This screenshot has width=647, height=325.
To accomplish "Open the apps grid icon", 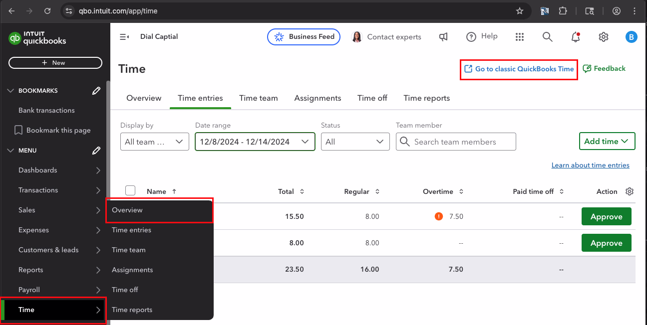I will click(520, 36).
